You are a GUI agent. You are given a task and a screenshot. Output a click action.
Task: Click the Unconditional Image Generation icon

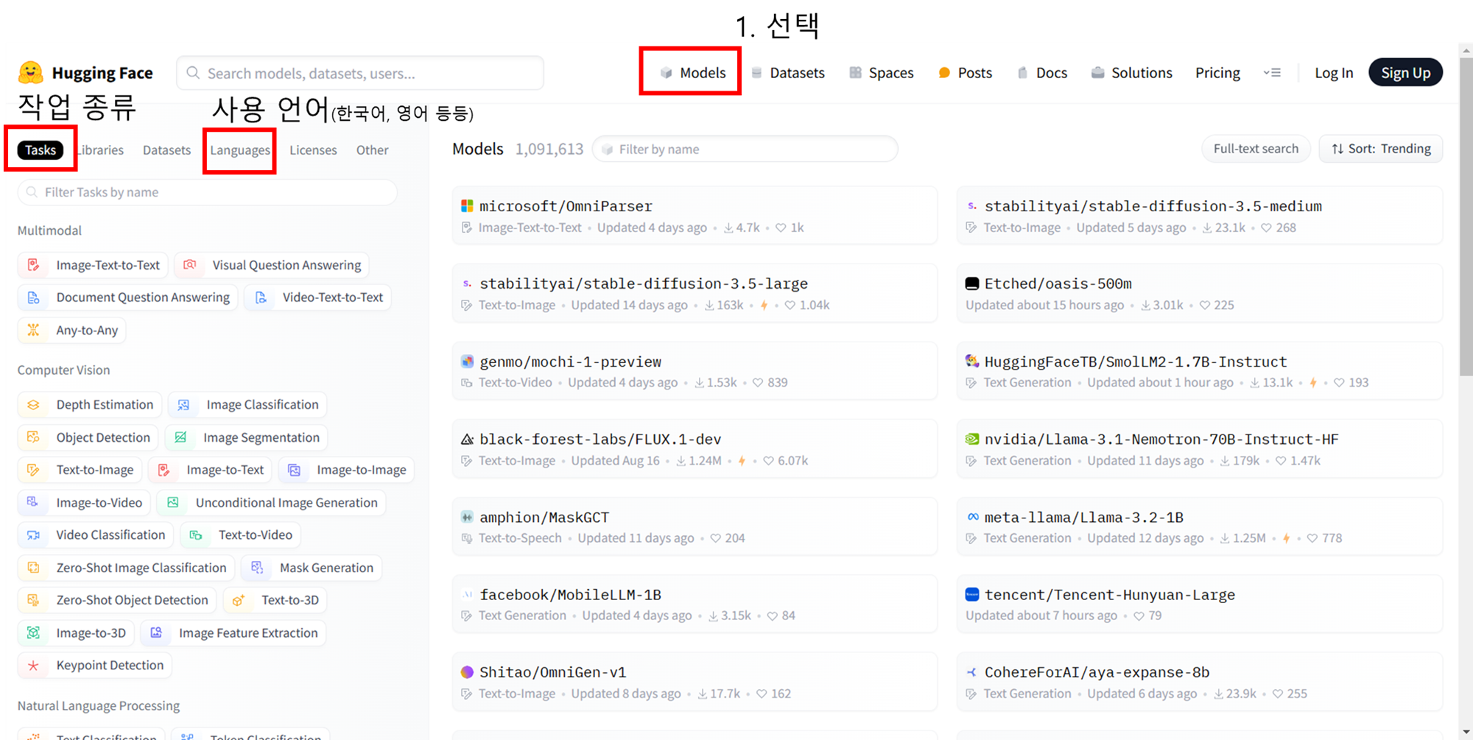coord(173,502)
